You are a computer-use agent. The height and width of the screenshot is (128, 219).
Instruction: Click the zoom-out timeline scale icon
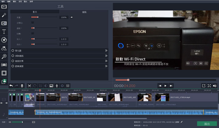point(10,122)
